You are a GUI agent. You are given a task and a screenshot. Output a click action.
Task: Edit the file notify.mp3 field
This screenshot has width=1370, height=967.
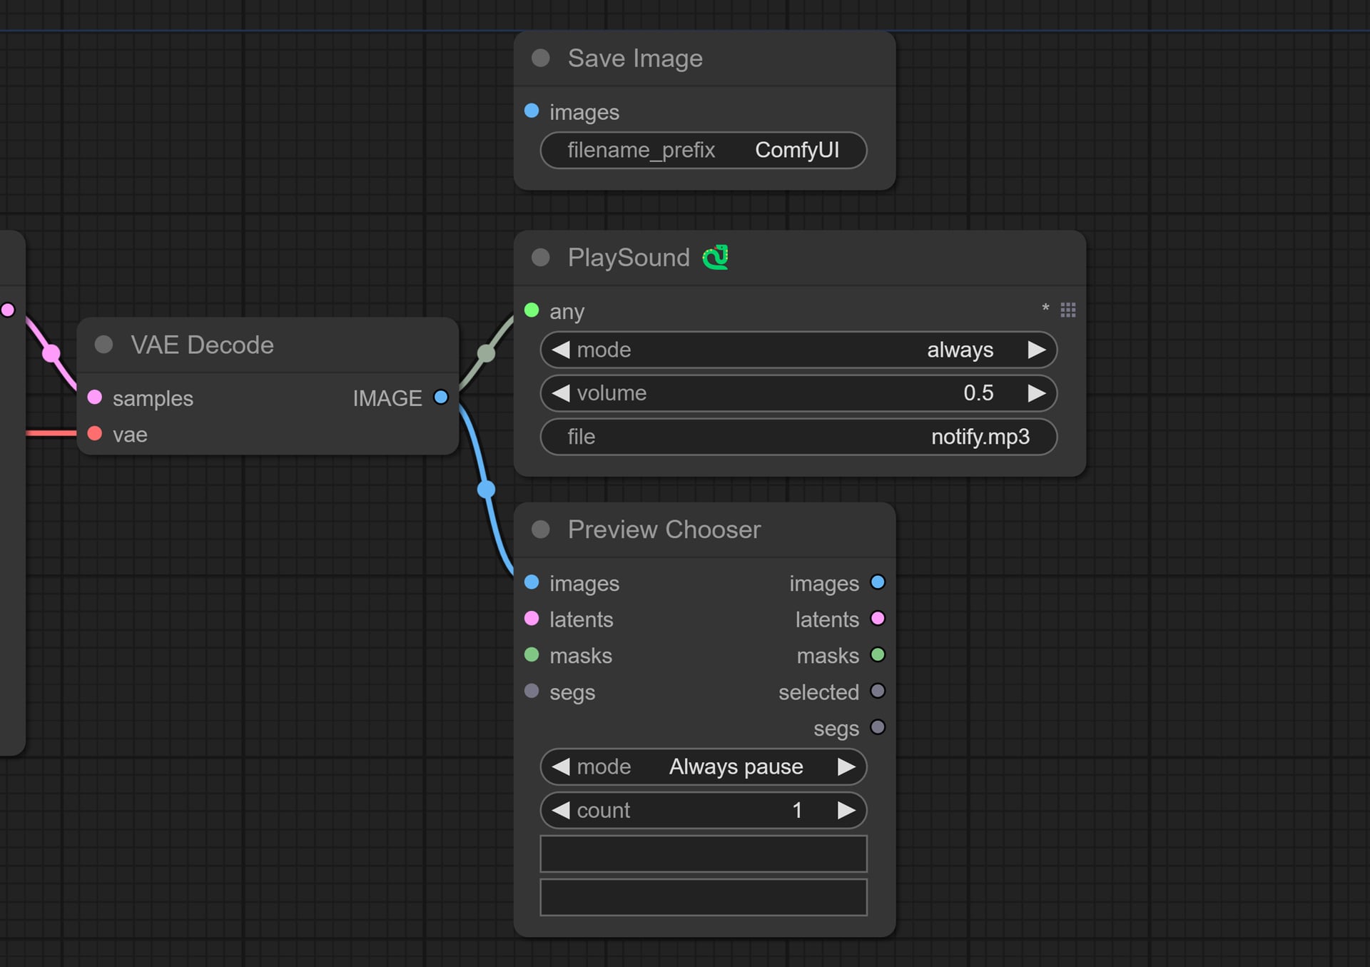point(798,437)
